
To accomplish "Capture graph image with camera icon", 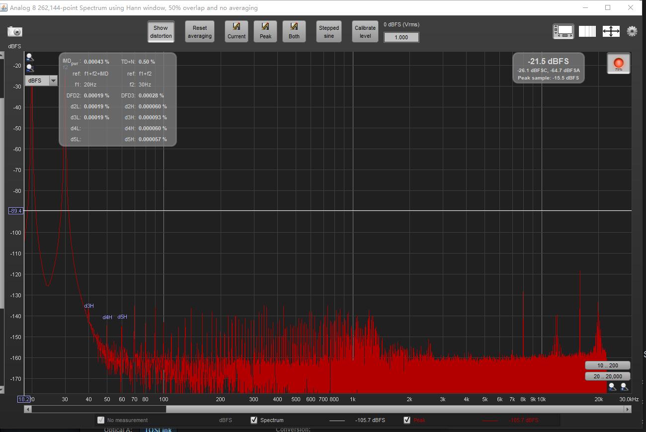I will pyautogui.click(x=15, y=31).
